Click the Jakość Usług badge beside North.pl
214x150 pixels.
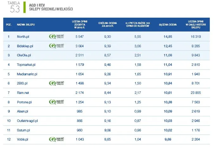57,37
